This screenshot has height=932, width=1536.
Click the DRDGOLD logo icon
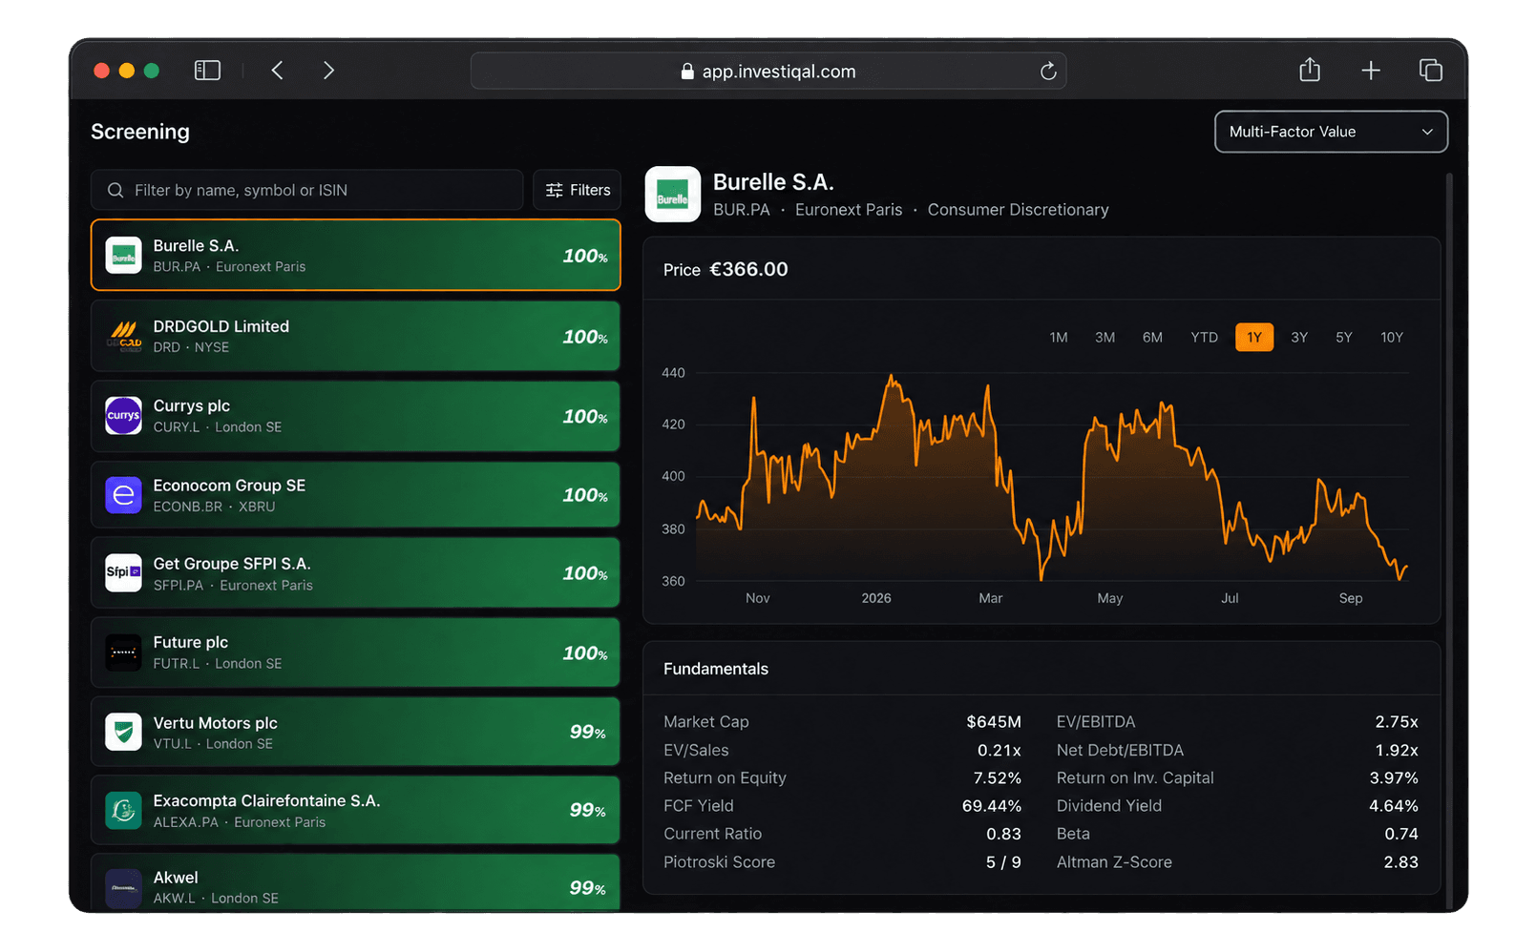123,336
